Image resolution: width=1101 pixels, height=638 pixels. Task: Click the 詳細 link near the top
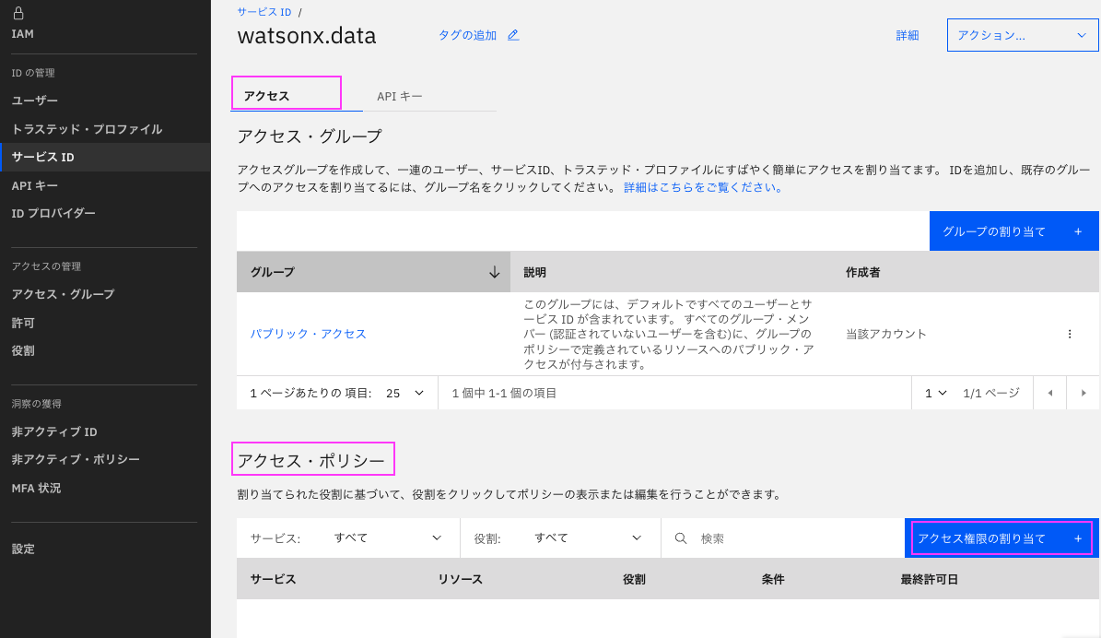click(x=908, y=35)
